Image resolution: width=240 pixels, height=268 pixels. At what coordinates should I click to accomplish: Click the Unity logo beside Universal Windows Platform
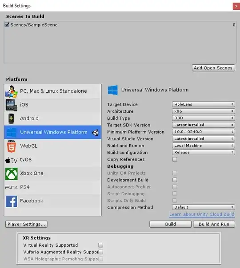pyautogui.click(x=95, y=133)
